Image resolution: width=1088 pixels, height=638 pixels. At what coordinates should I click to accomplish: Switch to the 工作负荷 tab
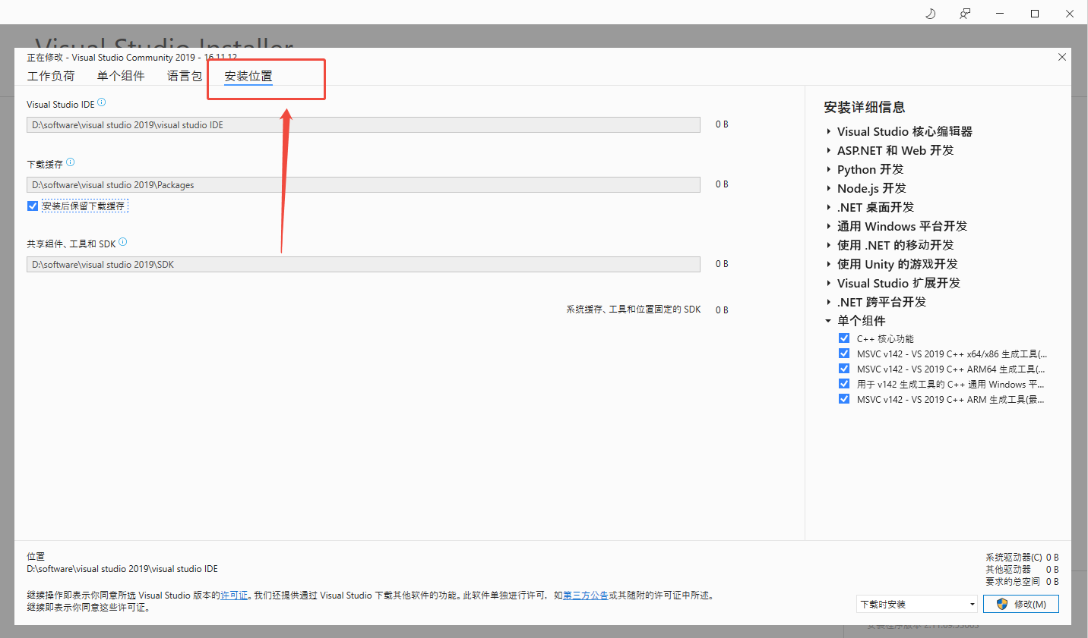click(51, 76)
